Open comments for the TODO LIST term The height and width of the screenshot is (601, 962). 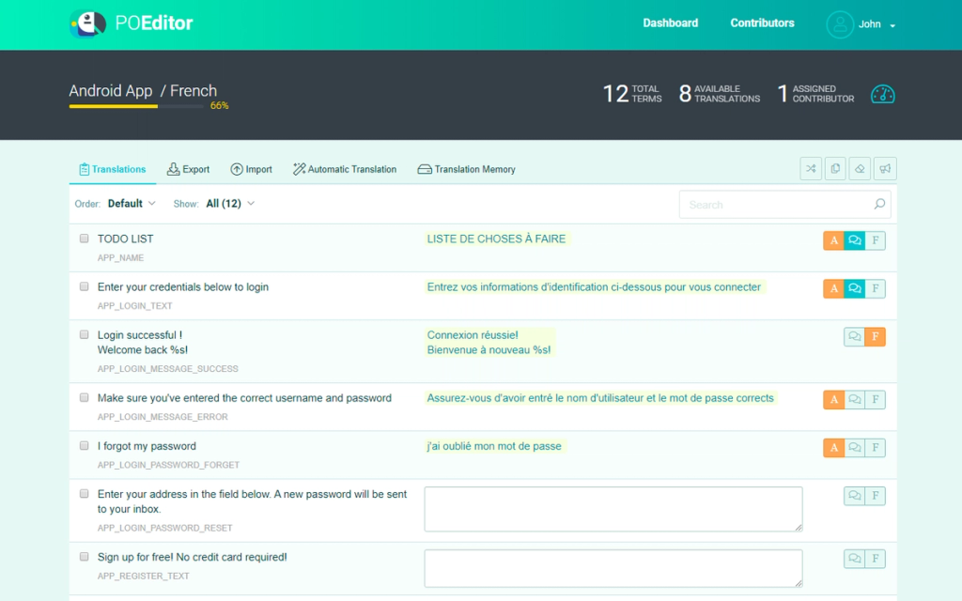point(854,240)
